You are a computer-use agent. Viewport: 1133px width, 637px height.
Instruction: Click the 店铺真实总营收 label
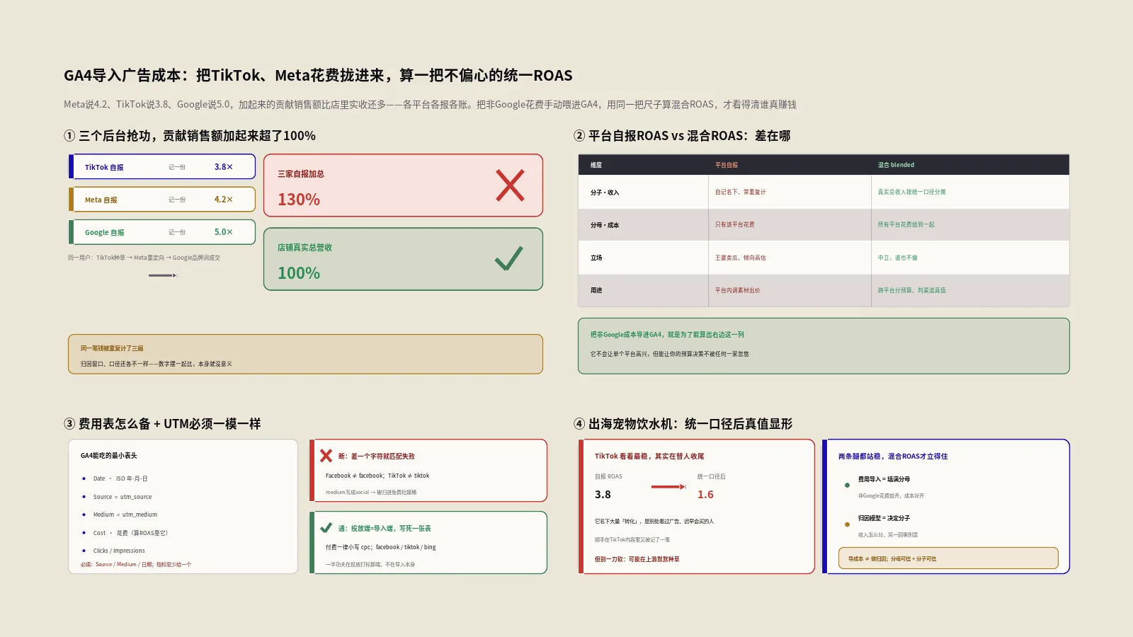click(x=304, y=248)
